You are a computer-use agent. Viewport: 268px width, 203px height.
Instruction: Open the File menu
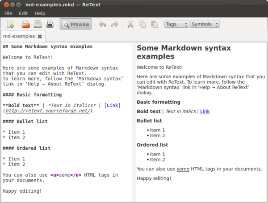click(8, 13)
